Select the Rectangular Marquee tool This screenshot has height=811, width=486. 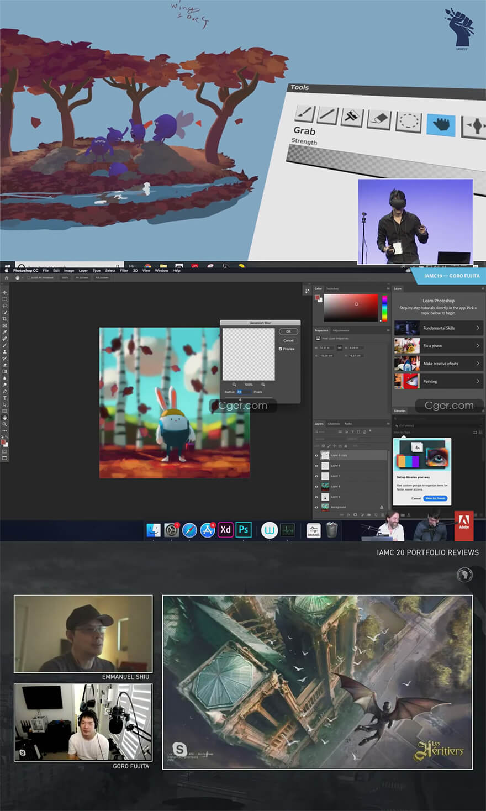4,299
